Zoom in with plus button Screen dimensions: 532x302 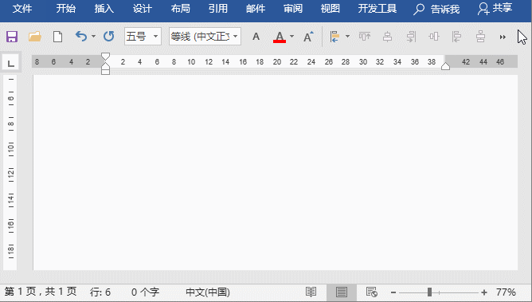[x=484, y=292]
